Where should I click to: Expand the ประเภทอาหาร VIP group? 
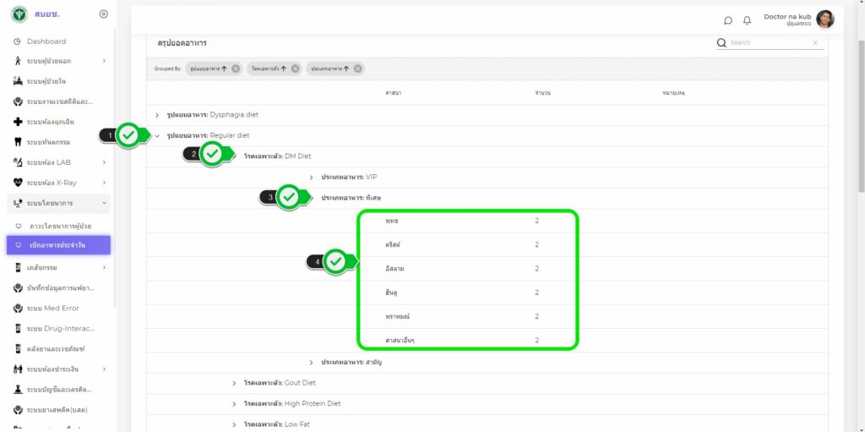point(312,177)
